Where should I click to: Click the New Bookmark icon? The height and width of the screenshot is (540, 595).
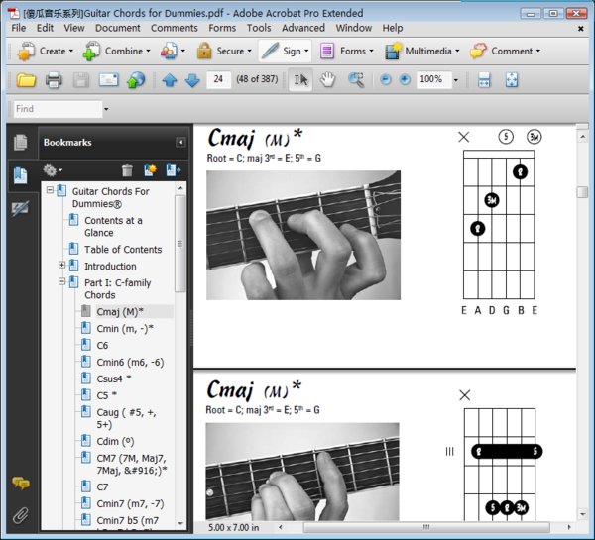click(151, 170)
